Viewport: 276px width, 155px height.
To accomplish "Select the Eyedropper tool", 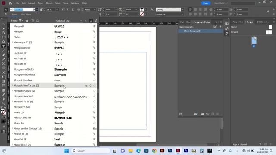I will coord(3,95).
